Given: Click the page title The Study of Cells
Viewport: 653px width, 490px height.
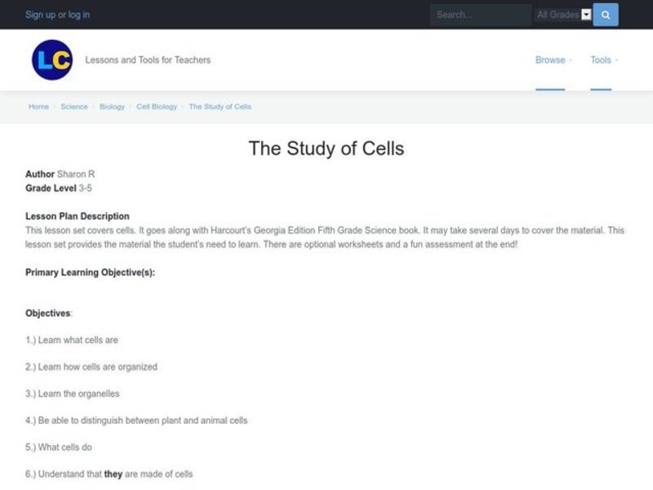Looking at the screenshot, I should tap(326, 149).
